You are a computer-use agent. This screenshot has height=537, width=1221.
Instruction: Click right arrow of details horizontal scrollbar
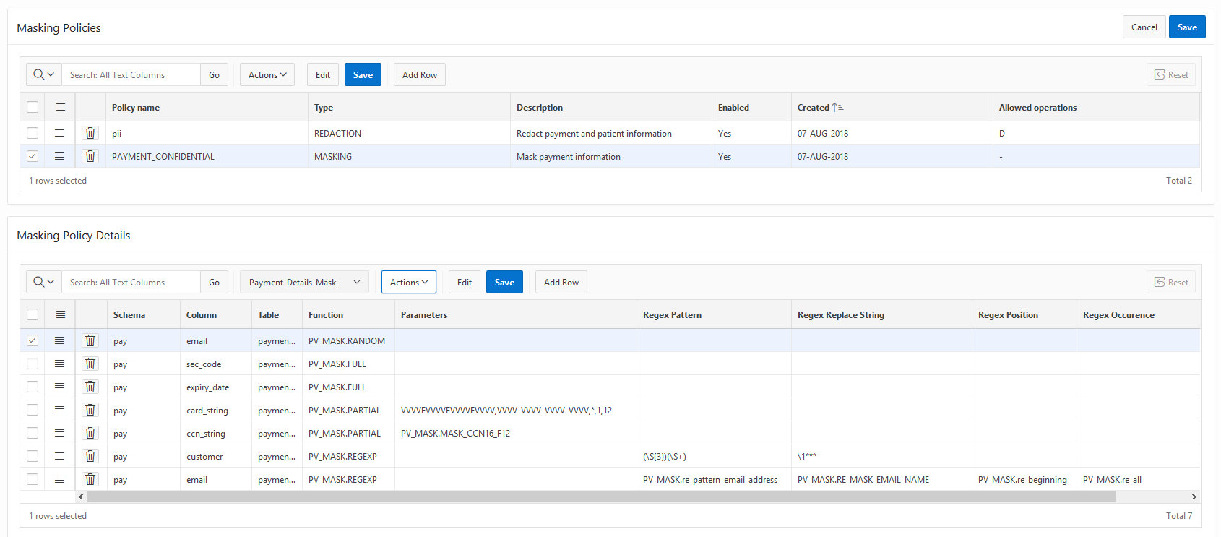pos(1194,497)
